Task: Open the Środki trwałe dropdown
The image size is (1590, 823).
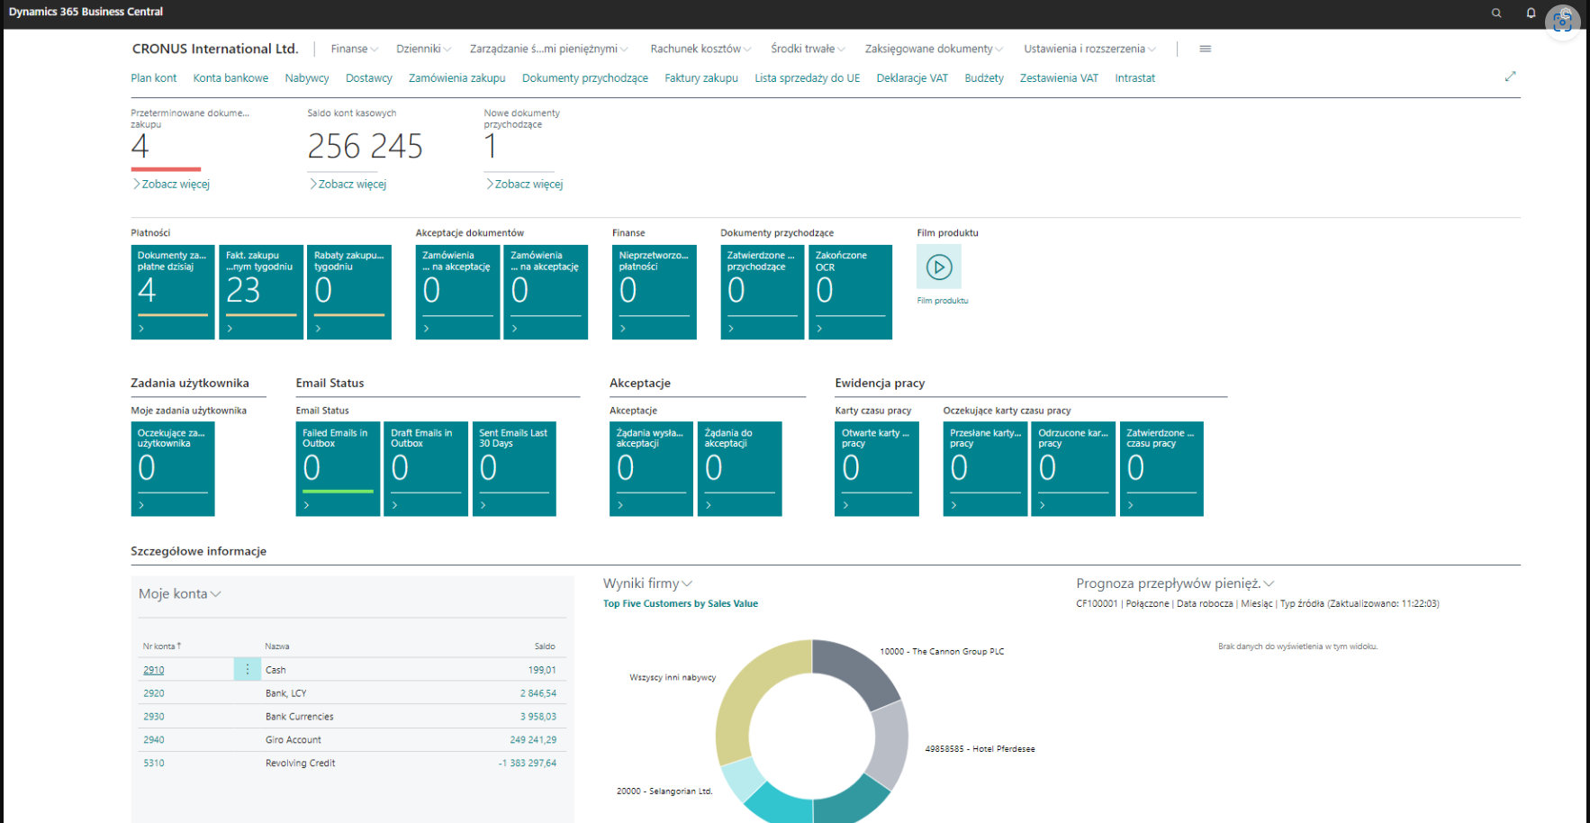Action: pyautogui.click(x=808, y=49)
